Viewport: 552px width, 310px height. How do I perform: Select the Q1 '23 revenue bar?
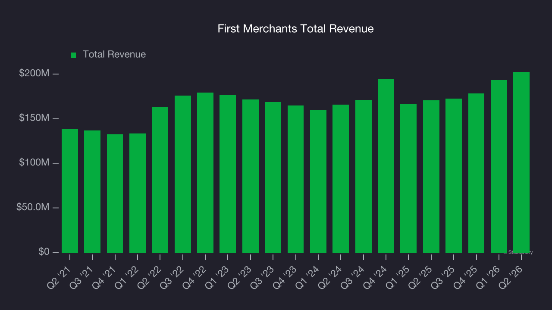coord(228,174)
